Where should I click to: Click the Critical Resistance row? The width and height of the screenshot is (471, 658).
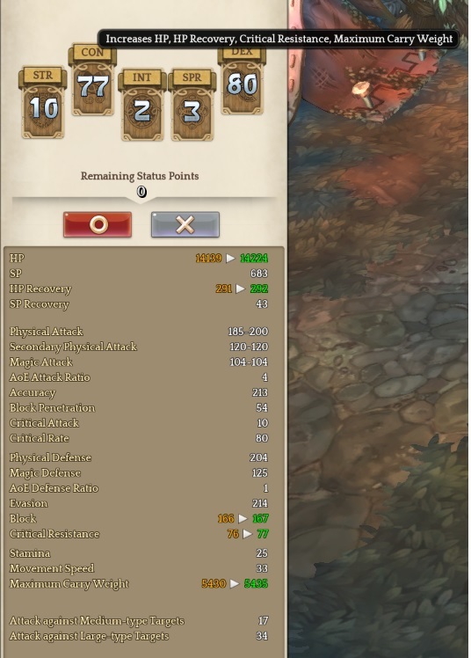(139, 534)
